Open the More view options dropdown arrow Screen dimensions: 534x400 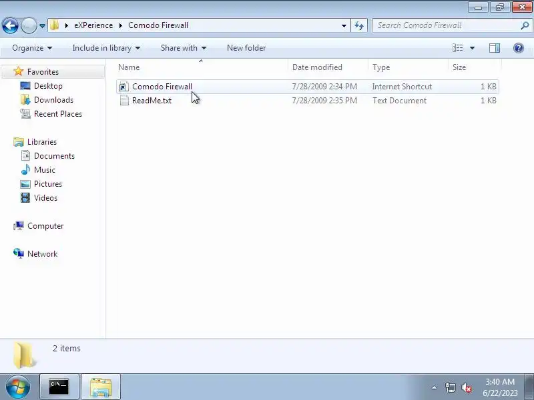click(x=473, y=48)
